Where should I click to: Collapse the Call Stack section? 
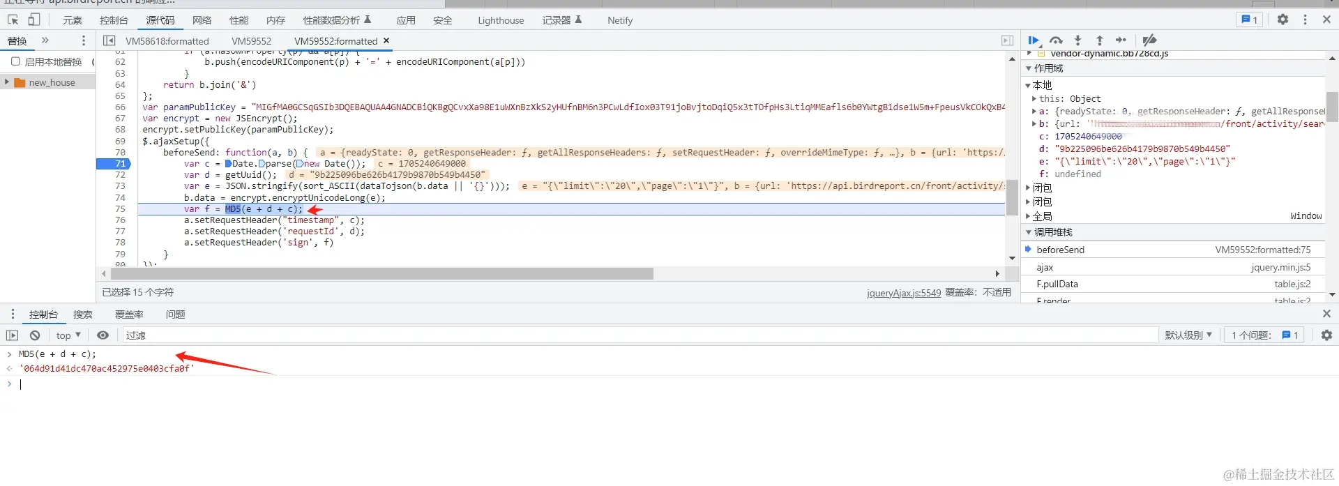[1029, 232]
